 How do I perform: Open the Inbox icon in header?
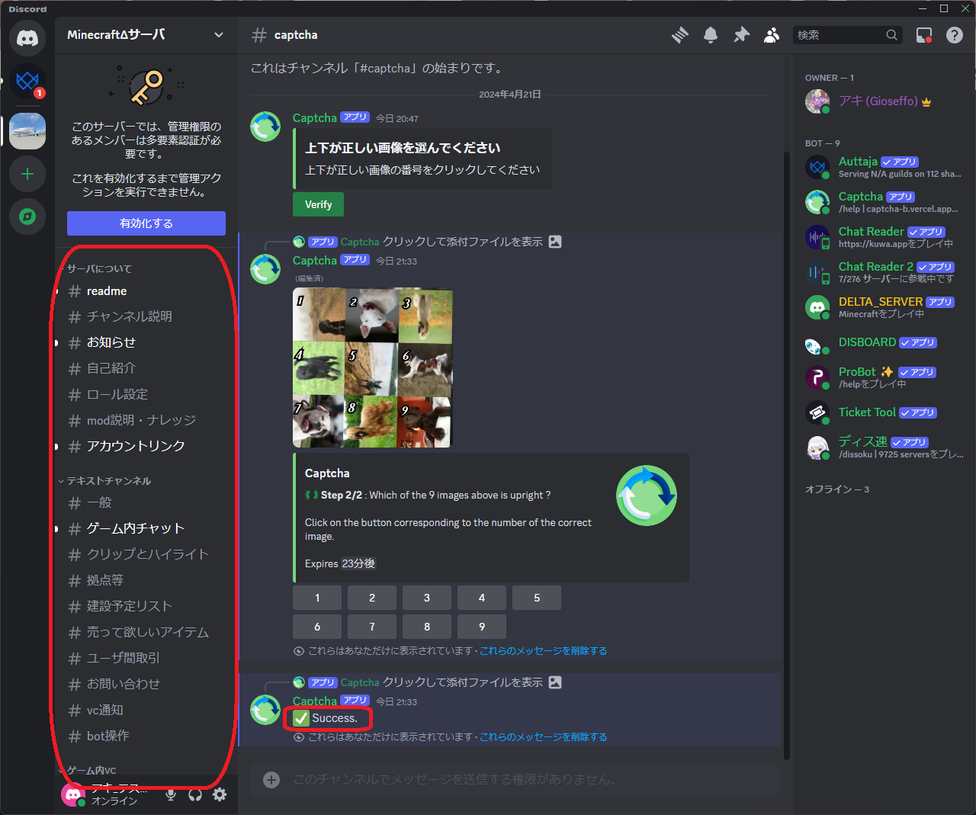point(923,35)
